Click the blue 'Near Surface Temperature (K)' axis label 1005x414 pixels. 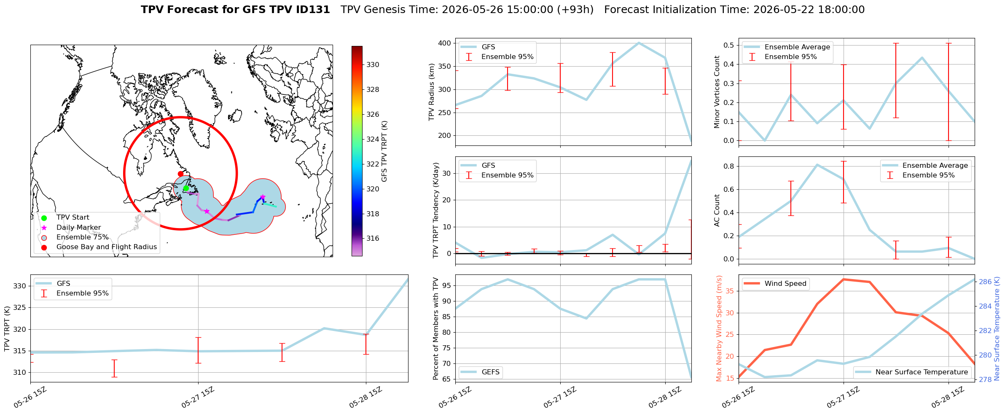pos(997,329)
